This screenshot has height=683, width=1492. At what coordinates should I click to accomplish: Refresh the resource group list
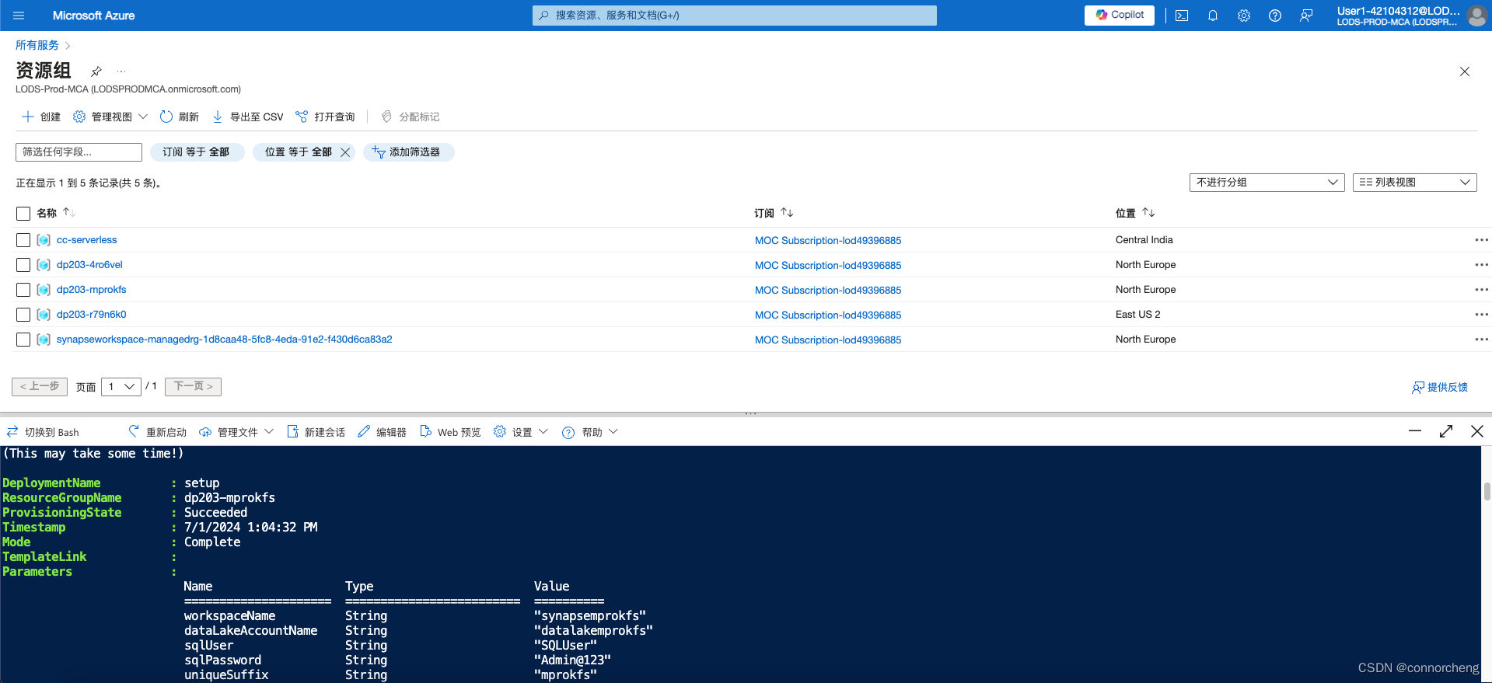point(180,117)
